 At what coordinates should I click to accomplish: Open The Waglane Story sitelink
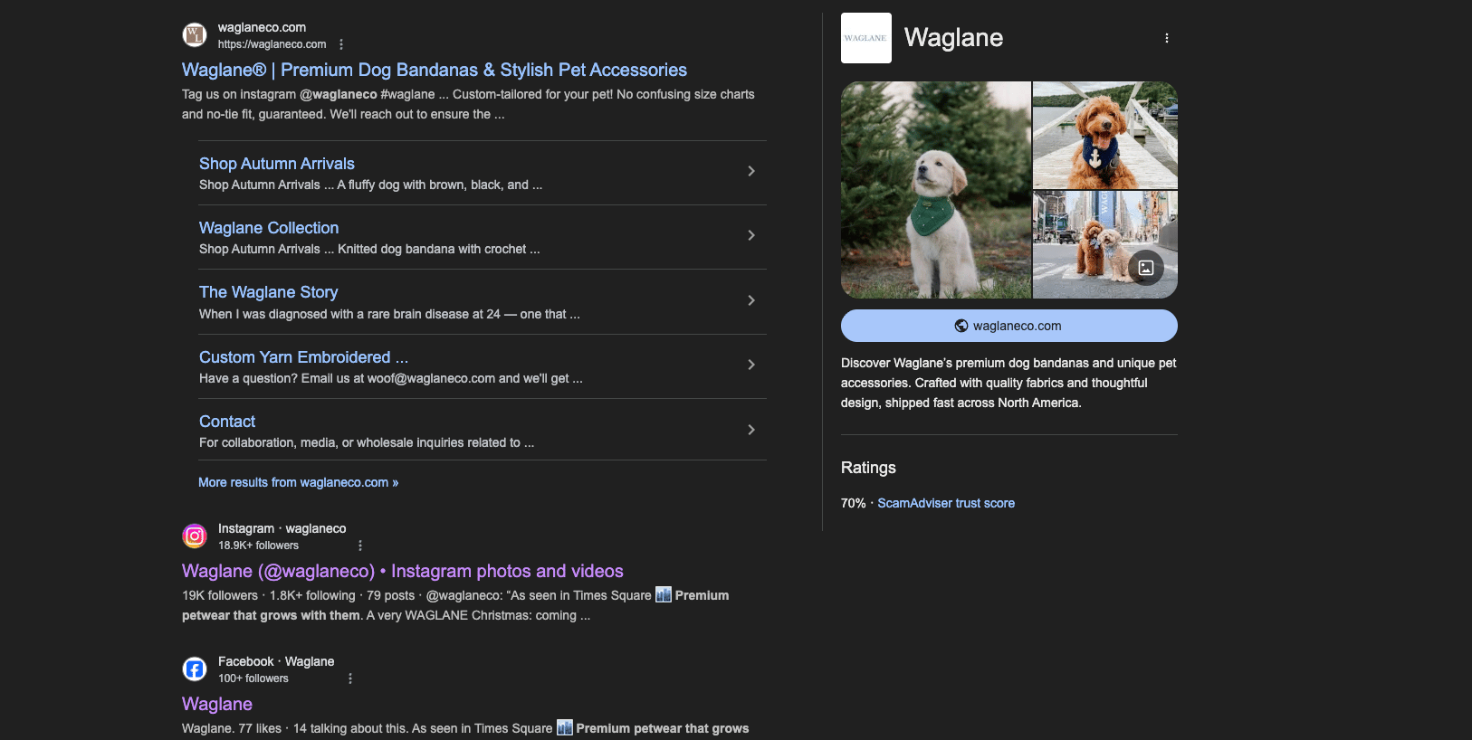click(269, 292)
